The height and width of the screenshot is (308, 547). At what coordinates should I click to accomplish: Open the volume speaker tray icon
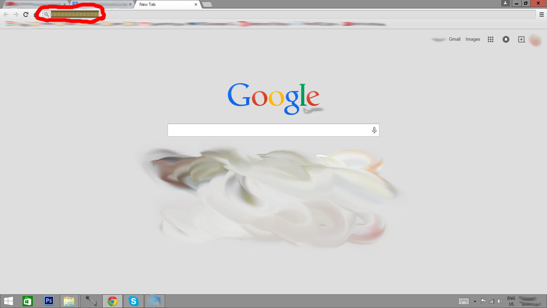[x=500, y=301]
